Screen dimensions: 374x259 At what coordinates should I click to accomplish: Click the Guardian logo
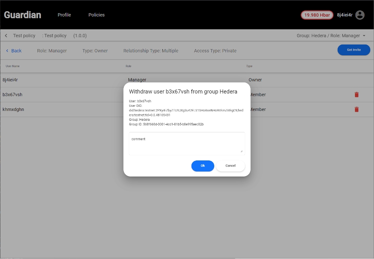pyautogui.click(x=23, y=15)
